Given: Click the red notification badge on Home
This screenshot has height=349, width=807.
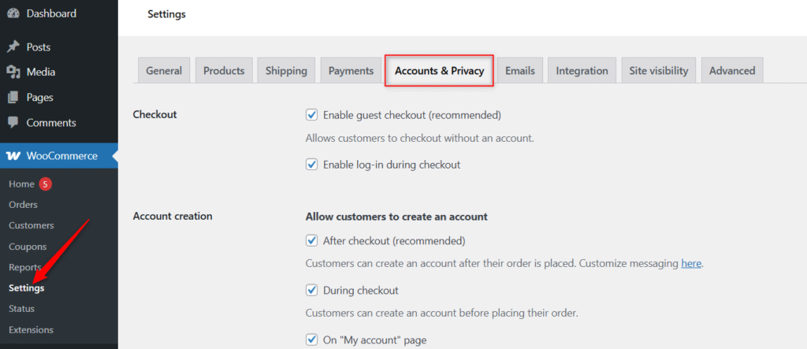Looking at the screenshot, I should [46, 184].
